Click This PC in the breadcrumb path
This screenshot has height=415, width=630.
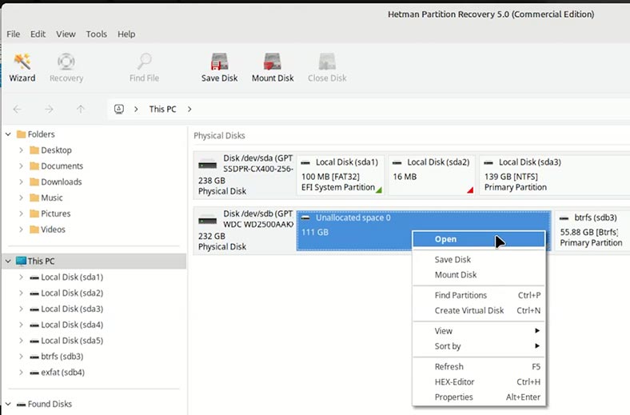(162, 110)
